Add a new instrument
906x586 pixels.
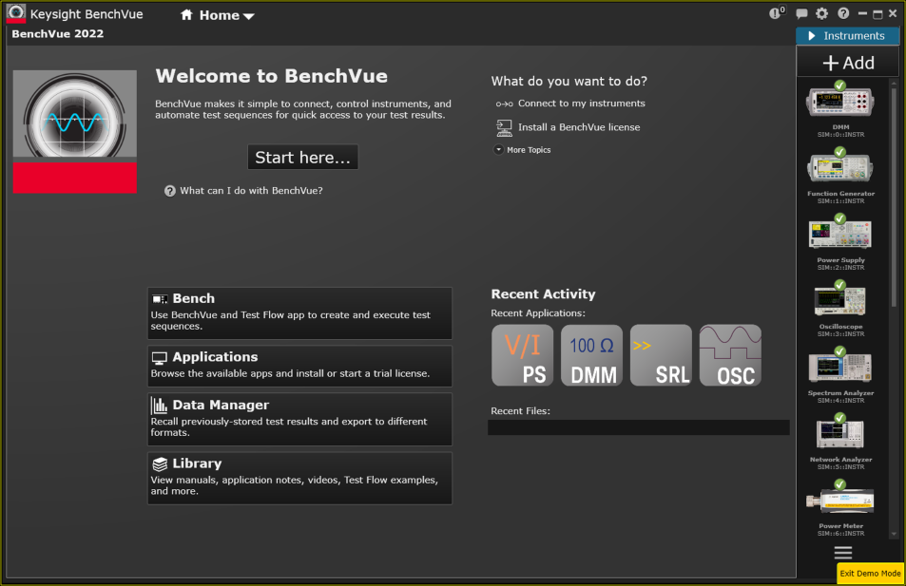click(848, 63)
